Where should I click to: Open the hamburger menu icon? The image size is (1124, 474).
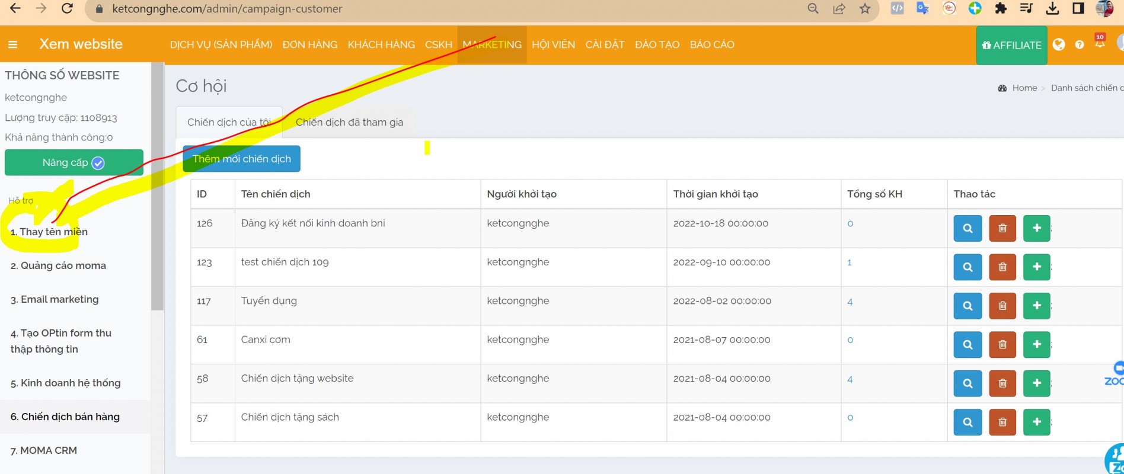[12, 44]
